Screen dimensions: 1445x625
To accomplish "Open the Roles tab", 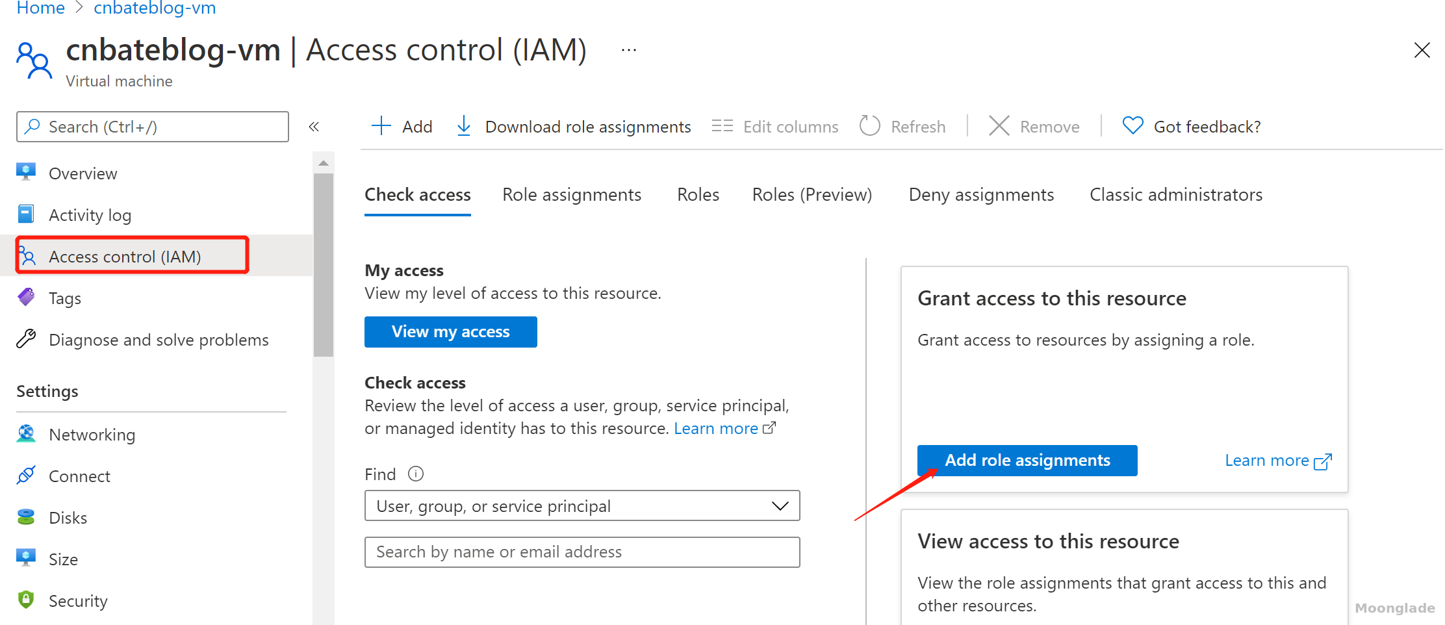I will (698, 195).
